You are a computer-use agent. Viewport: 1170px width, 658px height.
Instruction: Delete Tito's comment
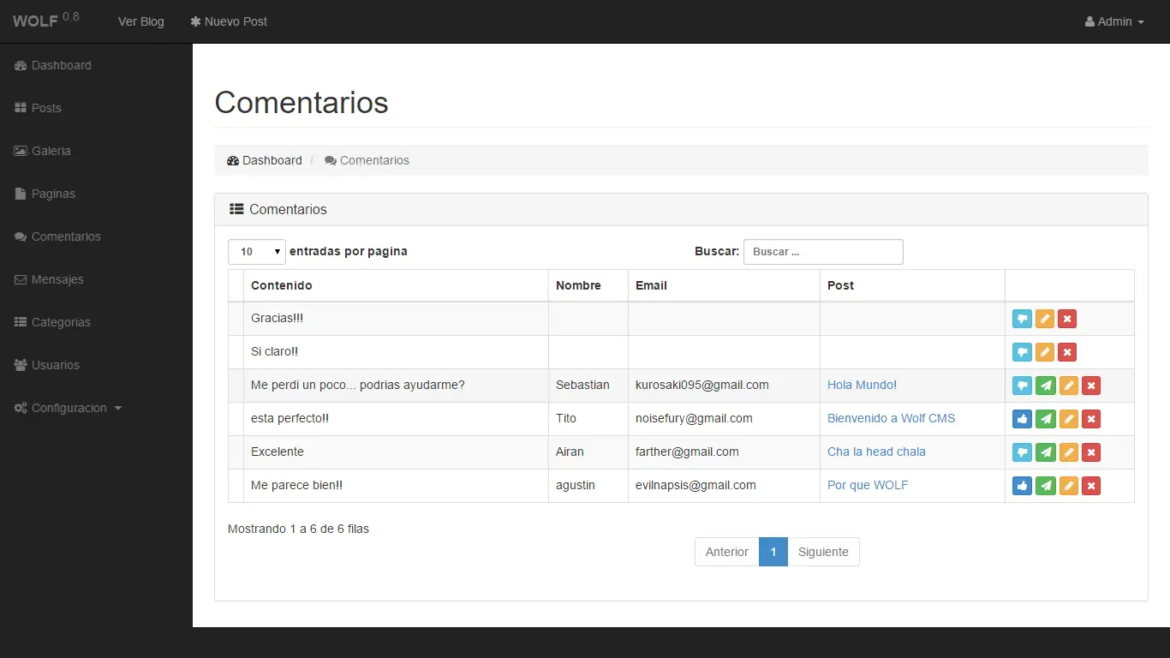tap(1091, 419)
